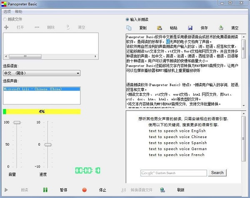Click the yellow 4% progress bar
The height and width of the screenshot is (198, 250).
pos(42,111)
